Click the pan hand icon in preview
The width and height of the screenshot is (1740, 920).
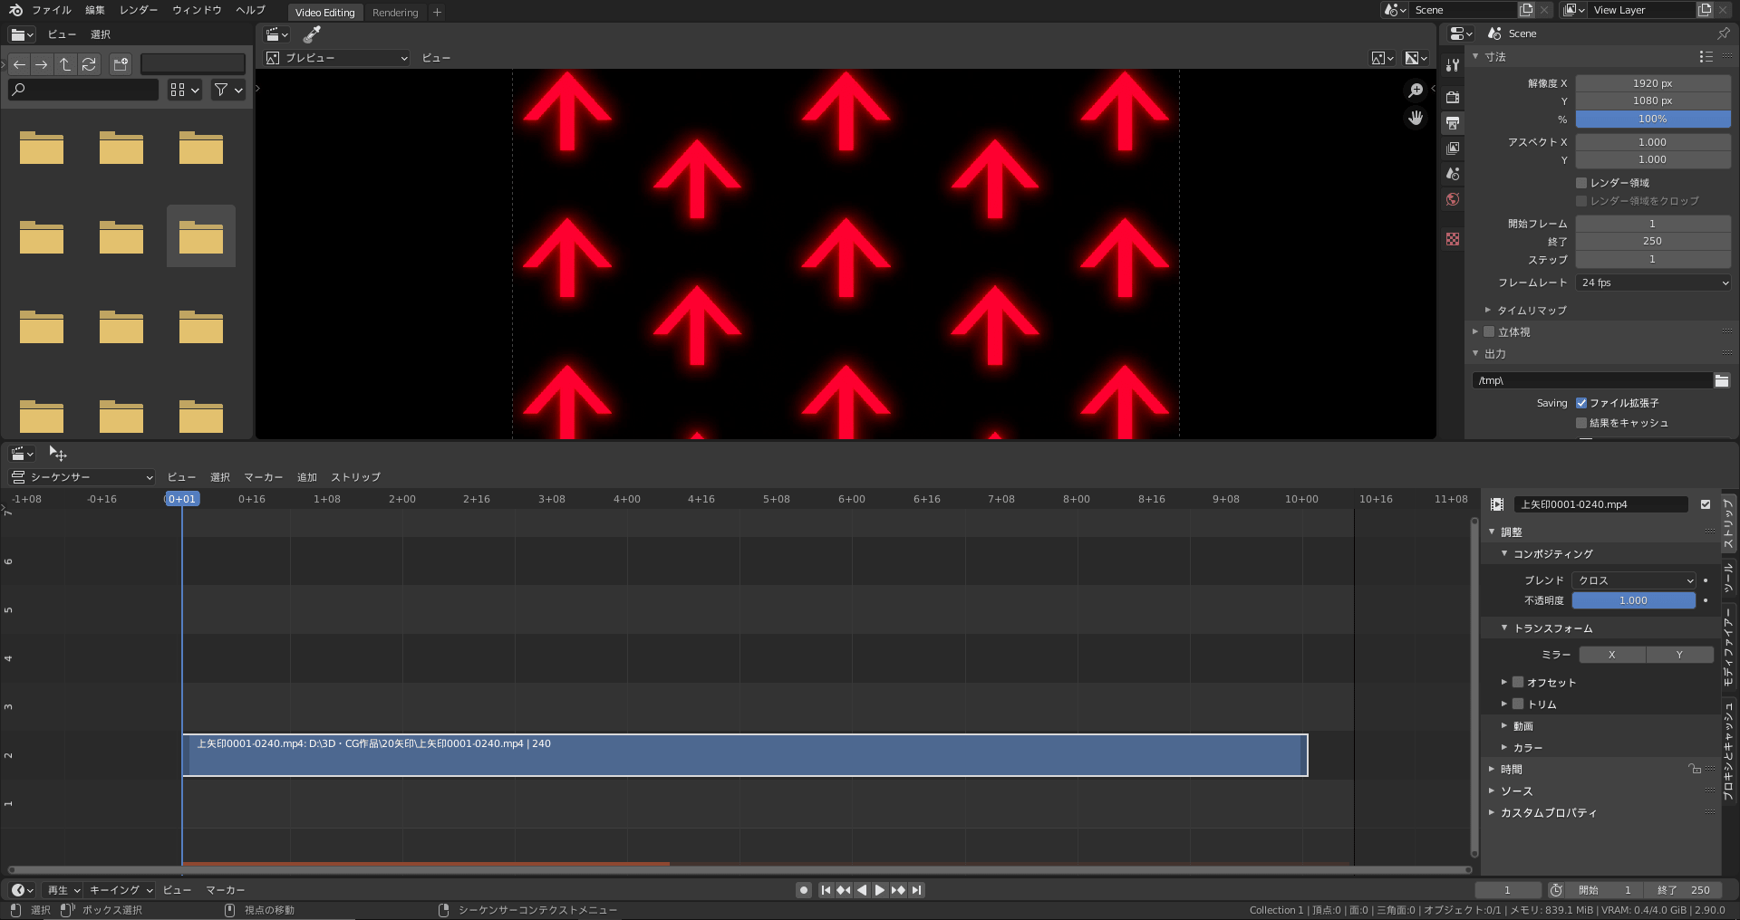coord(1416,119)
